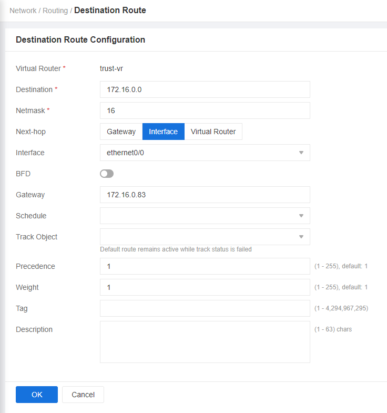Open the Interface dropdown arrow

coord(301,153)
